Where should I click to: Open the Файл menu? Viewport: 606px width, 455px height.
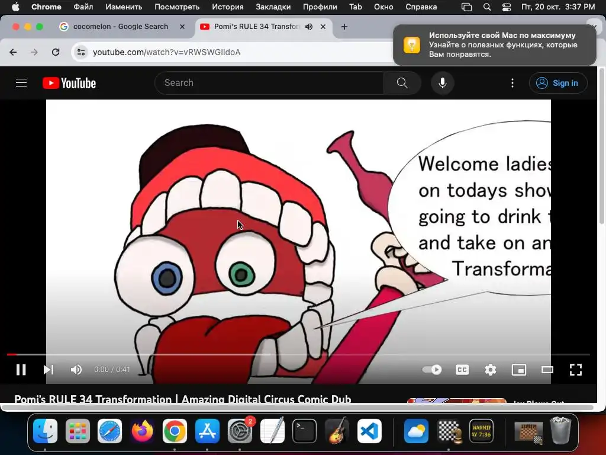tap(83, 7)
